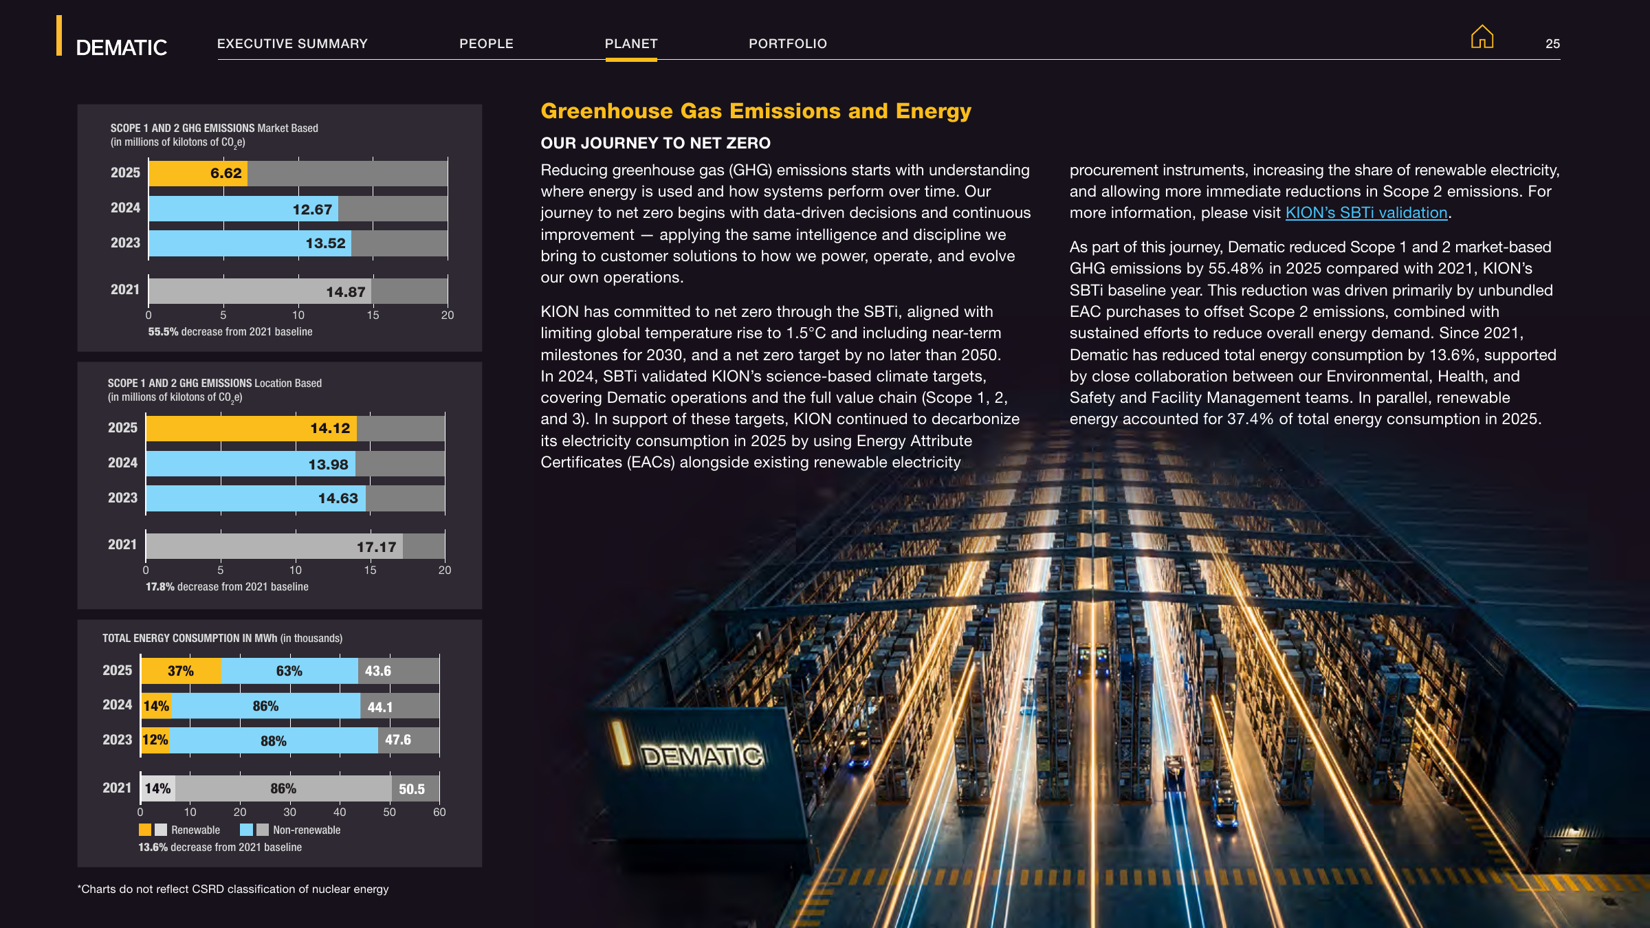Screen dimensions: 1650x928
Task: Click the yellow Renewable legend swatch
Action: [x=144, y=830]
